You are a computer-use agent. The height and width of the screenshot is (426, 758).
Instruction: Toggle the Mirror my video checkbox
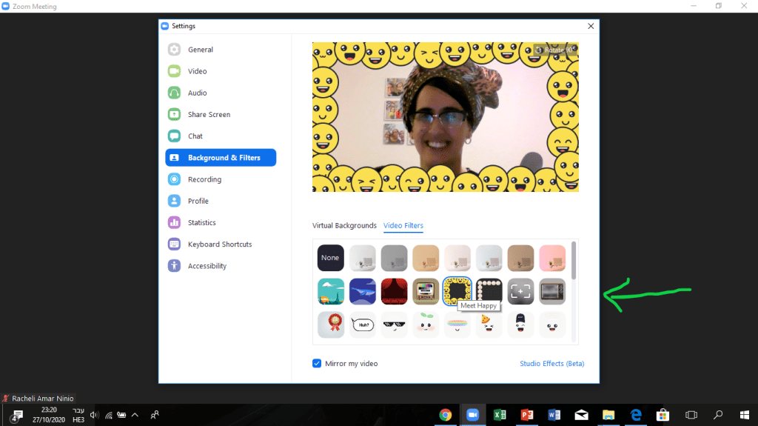tap(317, 364)
